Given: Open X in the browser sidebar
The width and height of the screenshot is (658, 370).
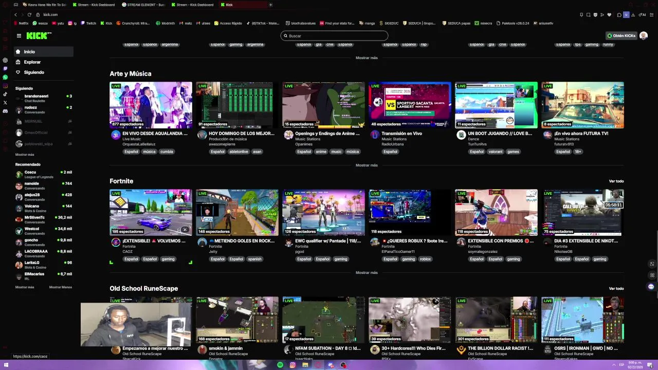Looking at the screenshot, I should point(5,103).
